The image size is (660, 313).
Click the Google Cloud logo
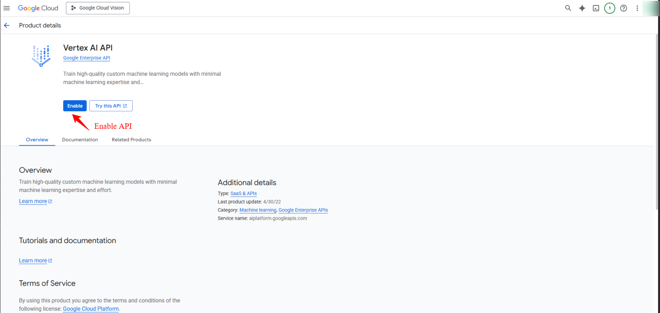[x=38, y=8]
